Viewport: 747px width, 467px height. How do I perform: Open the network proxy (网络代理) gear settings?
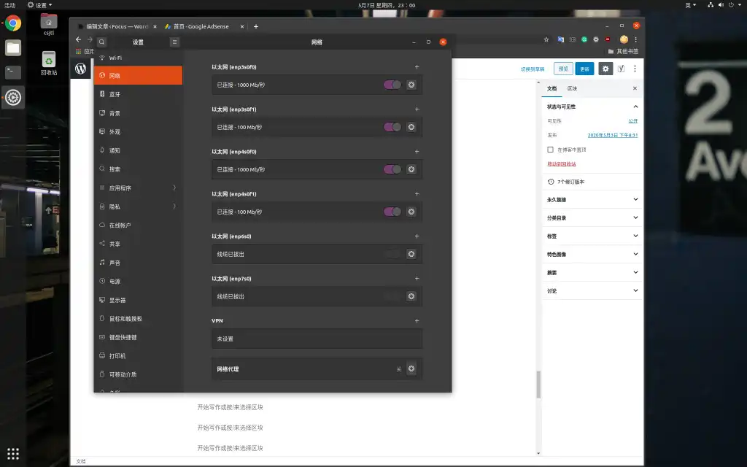(x=411, y=368)
